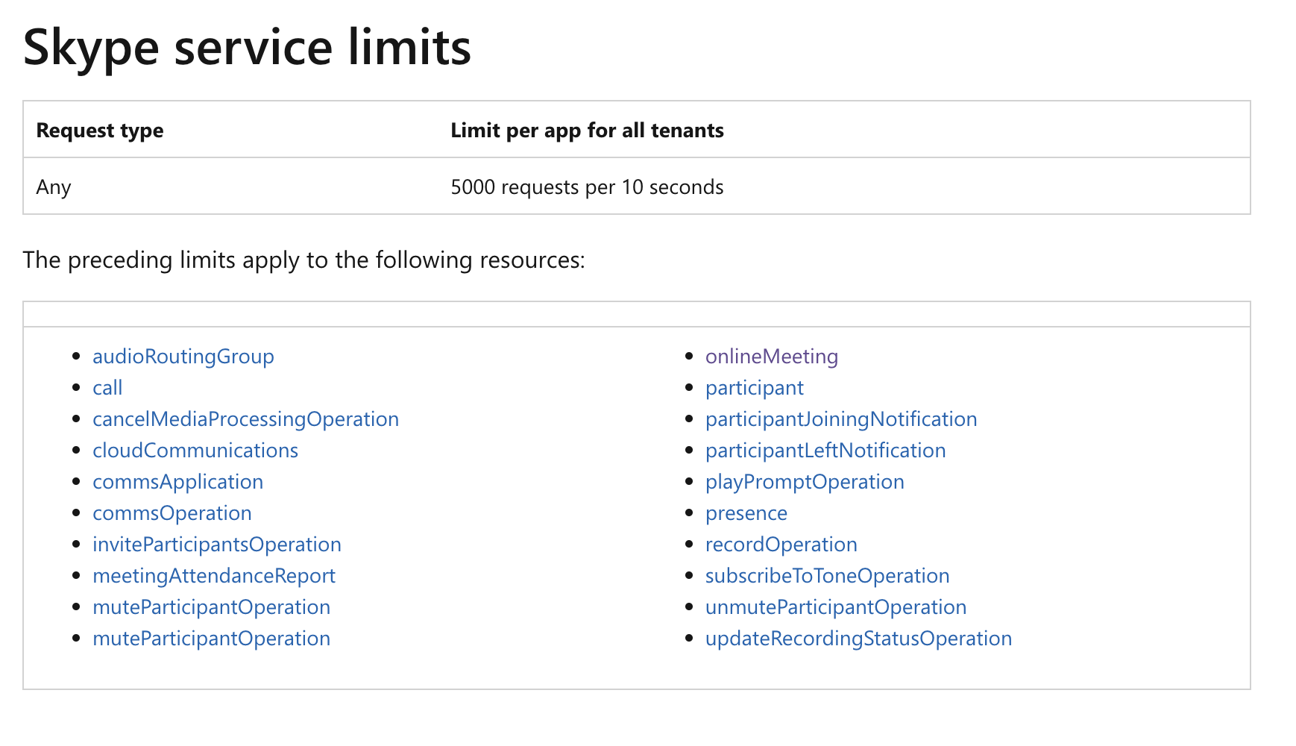The image size is (1296, 746).
Task: Click the unmuteParticipantOperation link
Action: (835, 607)
